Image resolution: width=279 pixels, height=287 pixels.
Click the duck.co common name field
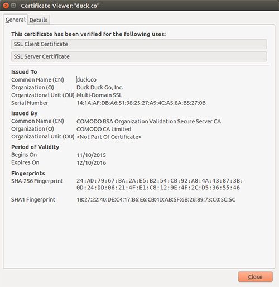click(86, 80)
